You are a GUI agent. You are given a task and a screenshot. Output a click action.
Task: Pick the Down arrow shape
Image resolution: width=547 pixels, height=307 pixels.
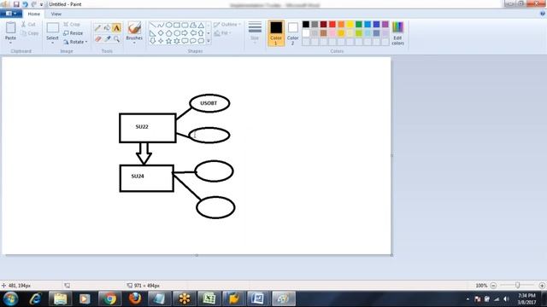click(x=152, y=41)
